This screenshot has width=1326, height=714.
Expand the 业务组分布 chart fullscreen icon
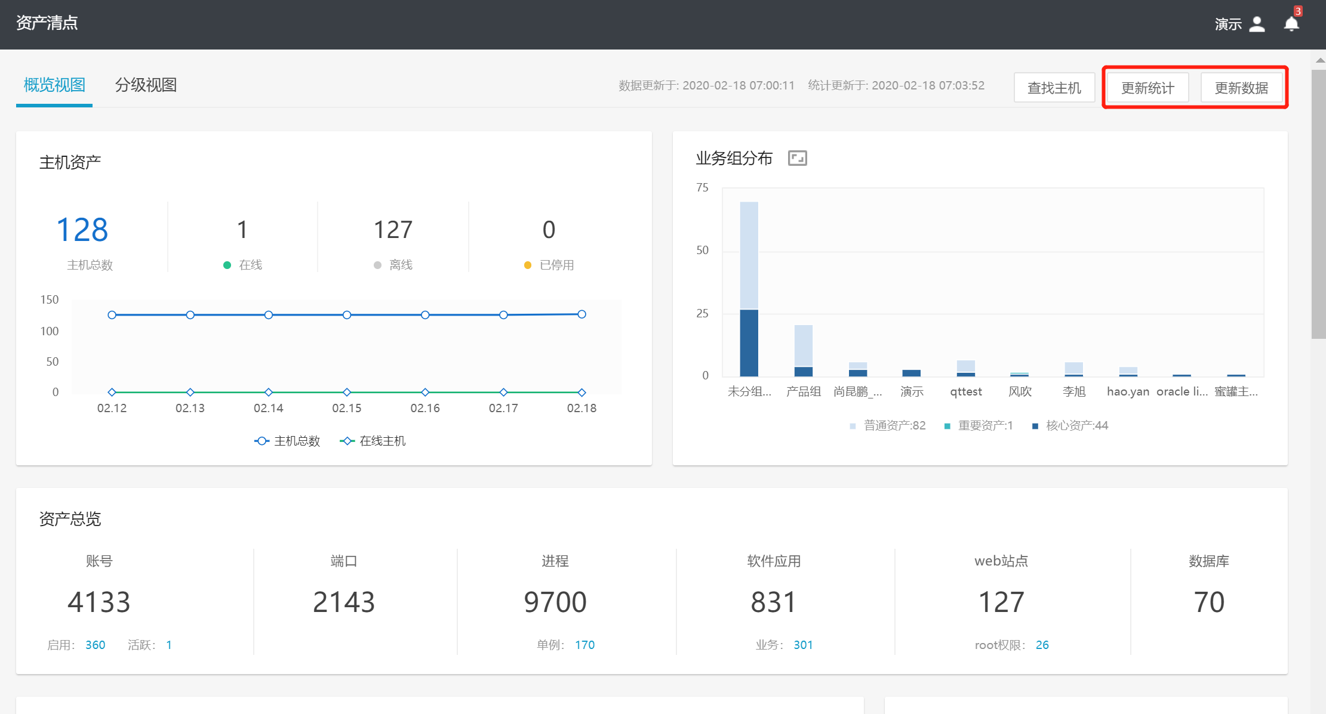coord(797,158)
